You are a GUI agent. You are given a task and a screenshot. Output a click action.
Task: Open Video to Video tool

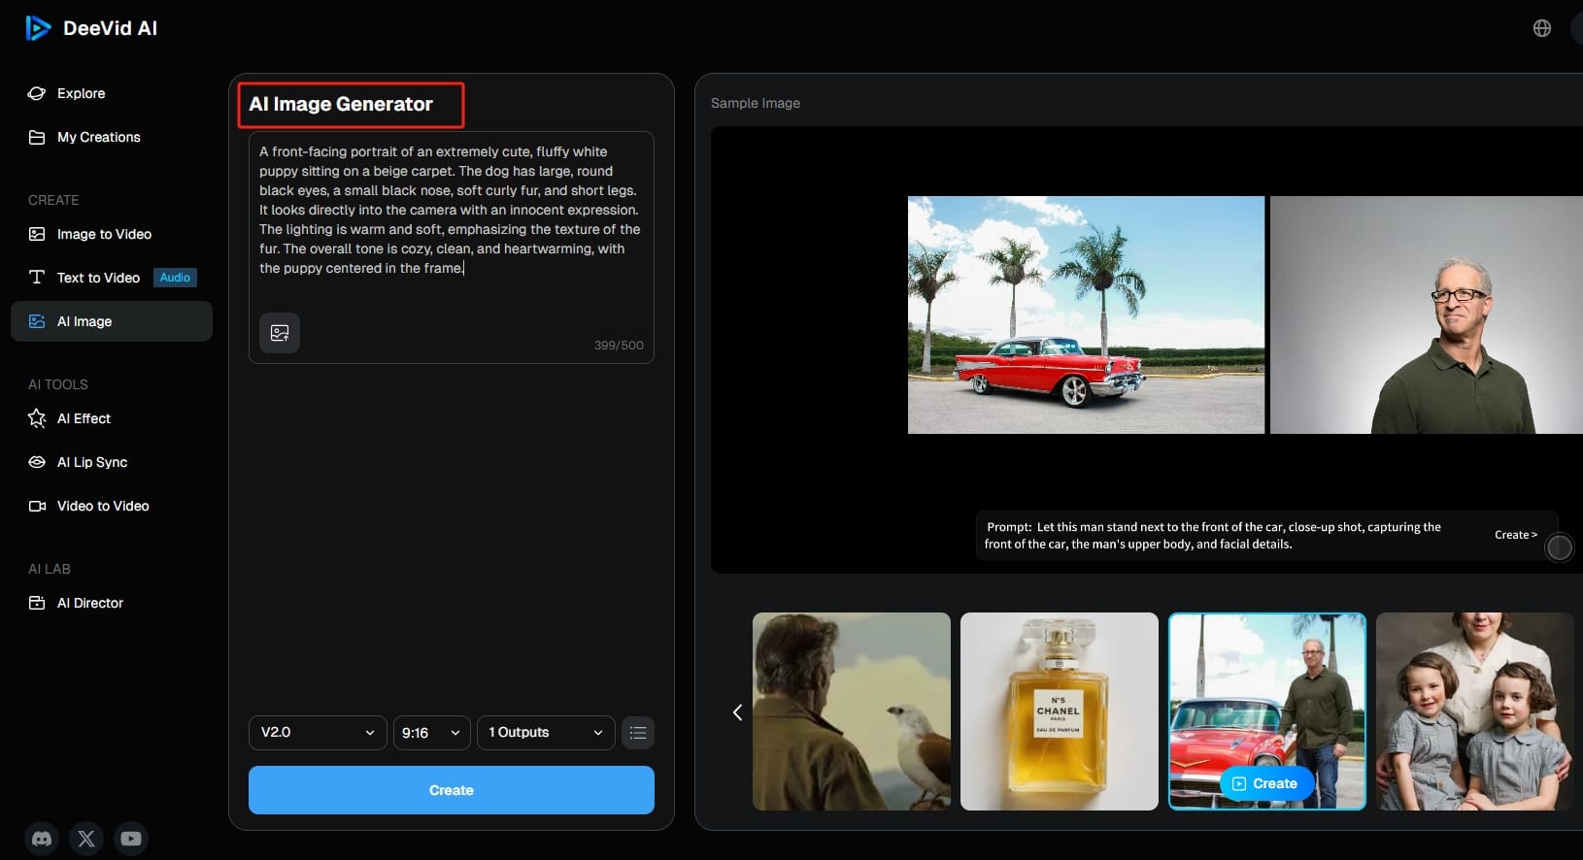coord(103,506)
